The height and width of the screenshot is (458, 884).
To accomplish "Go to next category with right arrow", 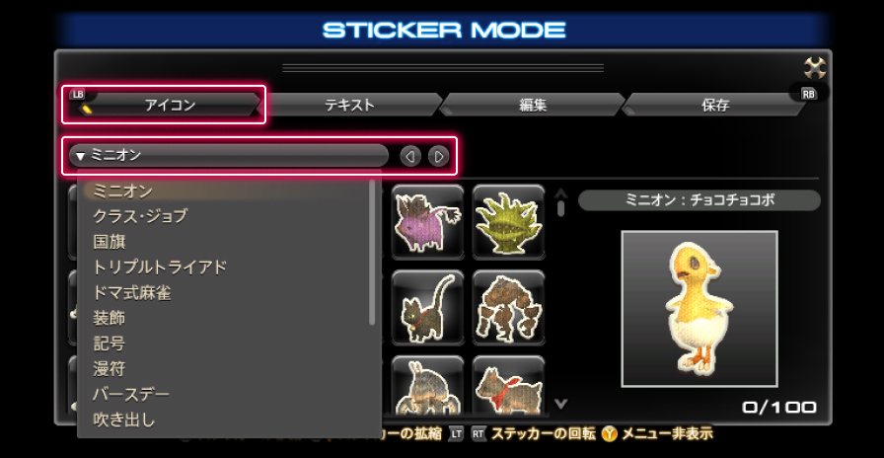I will point(439,156).
